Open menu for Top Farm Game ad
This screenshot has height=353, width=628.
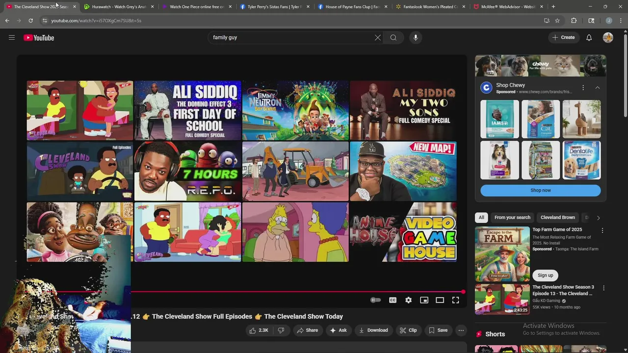tap(602, 230)
